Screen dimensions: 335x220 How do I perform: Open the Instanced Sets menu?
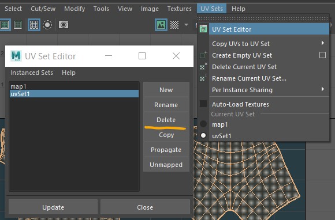coord(32,73)
